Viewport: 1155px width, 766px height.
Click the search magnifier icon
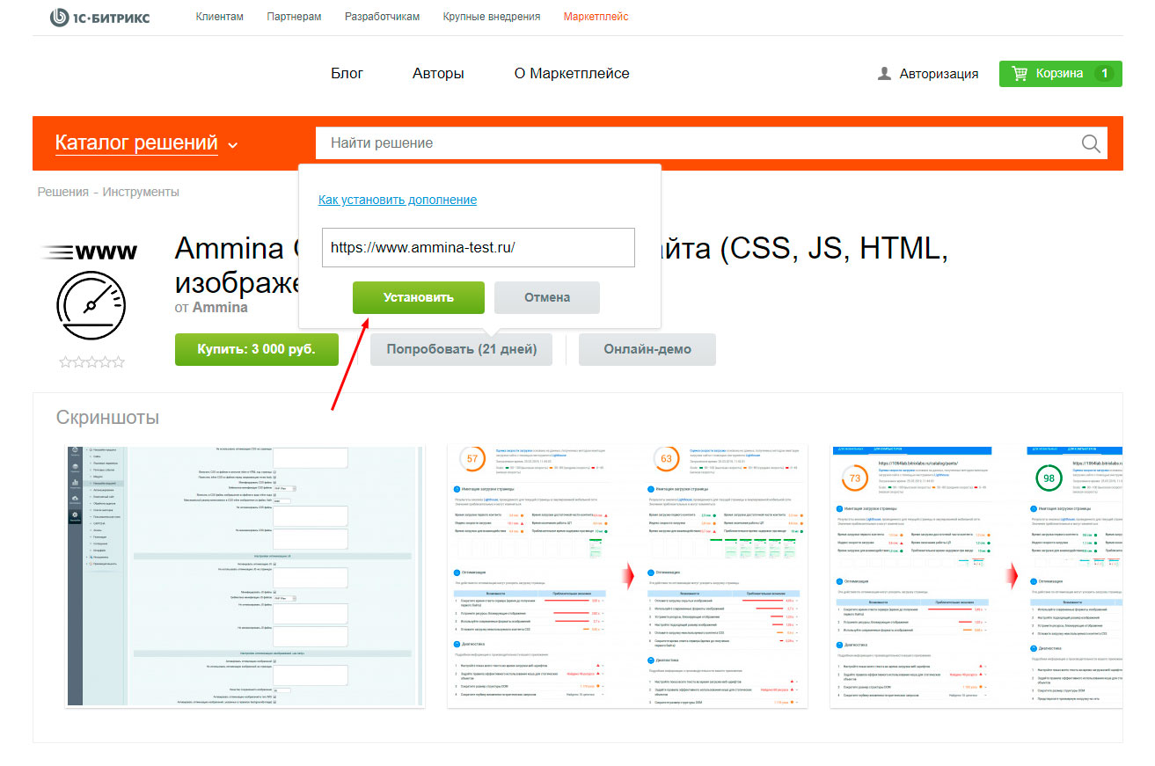1091,143
